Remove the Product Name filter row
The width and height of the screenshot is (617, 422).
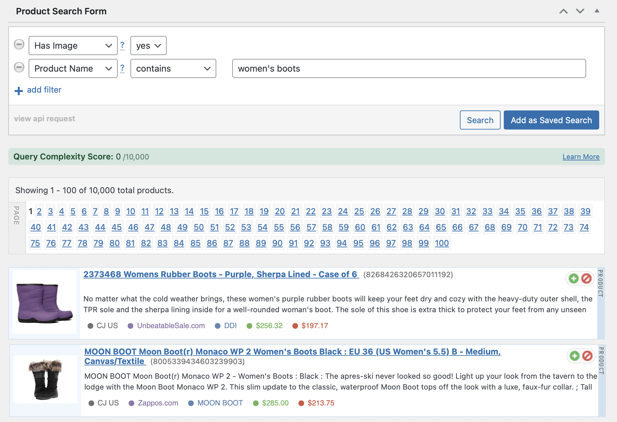tap(19, 67)
